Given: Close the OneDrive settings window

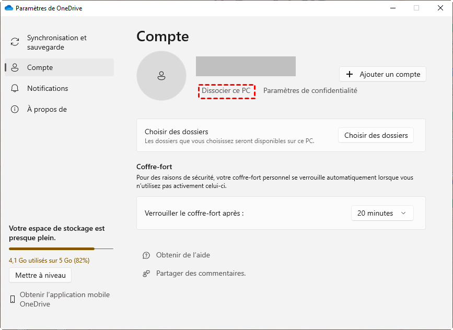Looking at the screenshot, I should pos(440,8).
